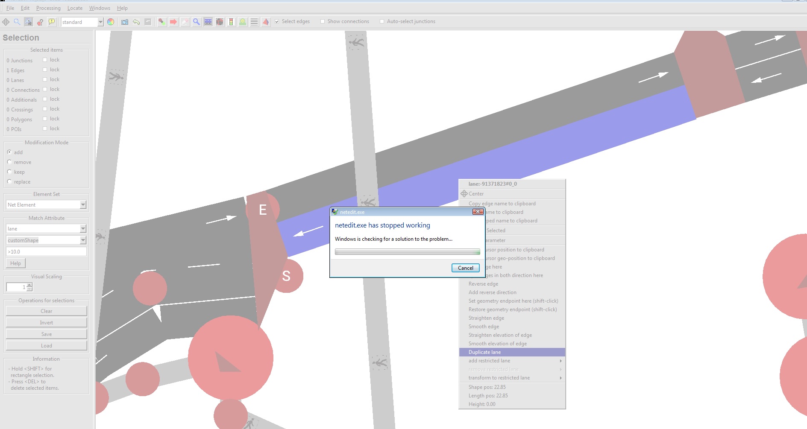Enable Auto-select junctions checkbox
Image resolution: width=807 pixels, height=429 pixels.
[x=382, y=21]
